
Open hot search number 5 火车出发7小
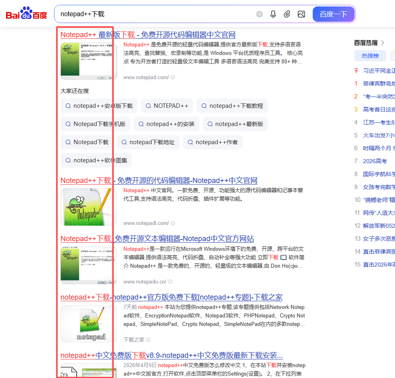pyautogui.click(x=379, y=135)
